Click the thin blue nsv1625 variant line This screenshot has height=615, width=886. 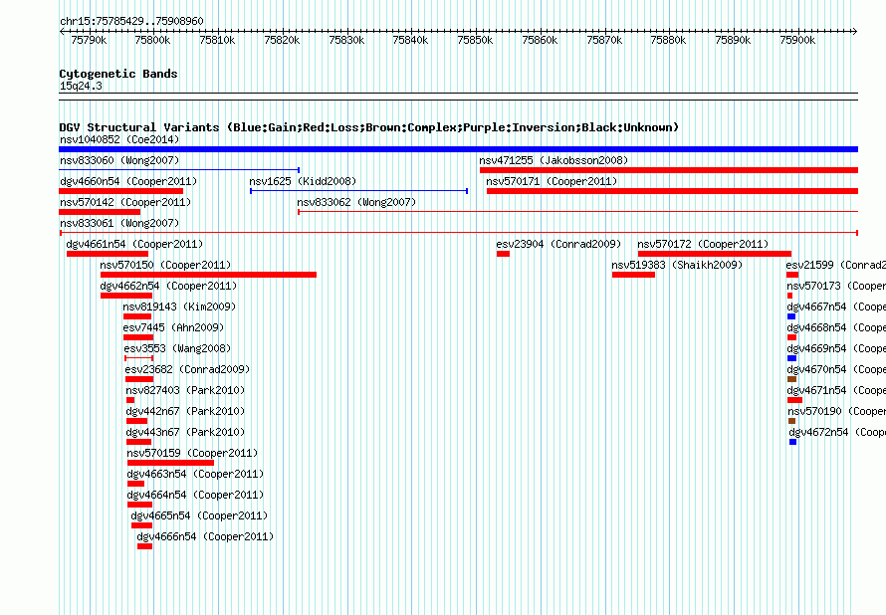coord(358,191)
